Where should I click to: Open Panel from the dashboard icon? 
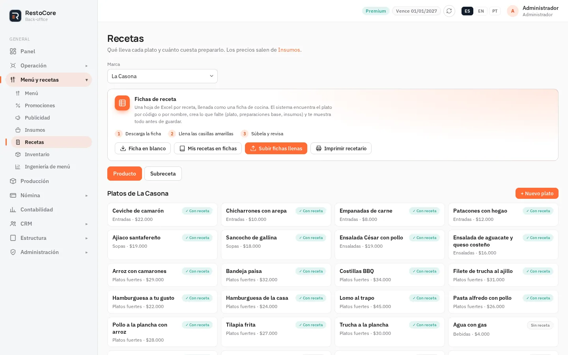click(13, 51)
